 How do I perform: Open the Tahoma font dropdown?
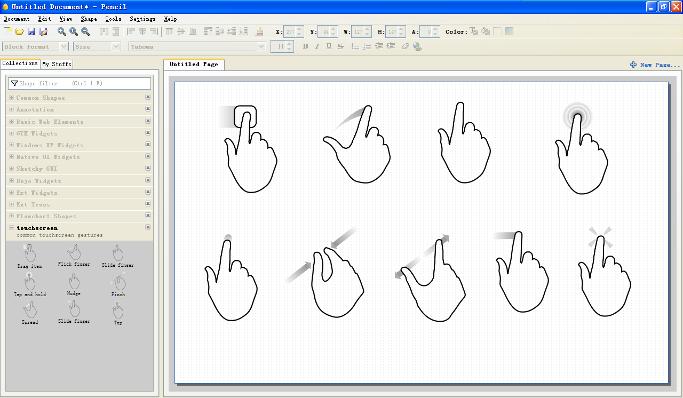click(197, 46)
